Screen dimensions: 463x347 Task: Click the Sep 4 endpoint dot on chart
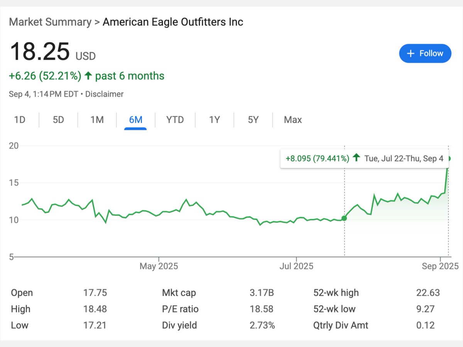click(449, 158)
